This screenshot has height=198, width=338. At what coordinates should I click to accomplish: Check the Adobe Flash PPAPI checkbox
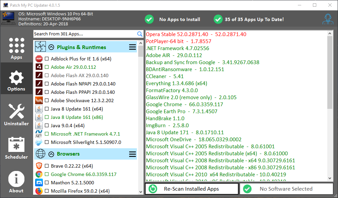tap(47, 92)
